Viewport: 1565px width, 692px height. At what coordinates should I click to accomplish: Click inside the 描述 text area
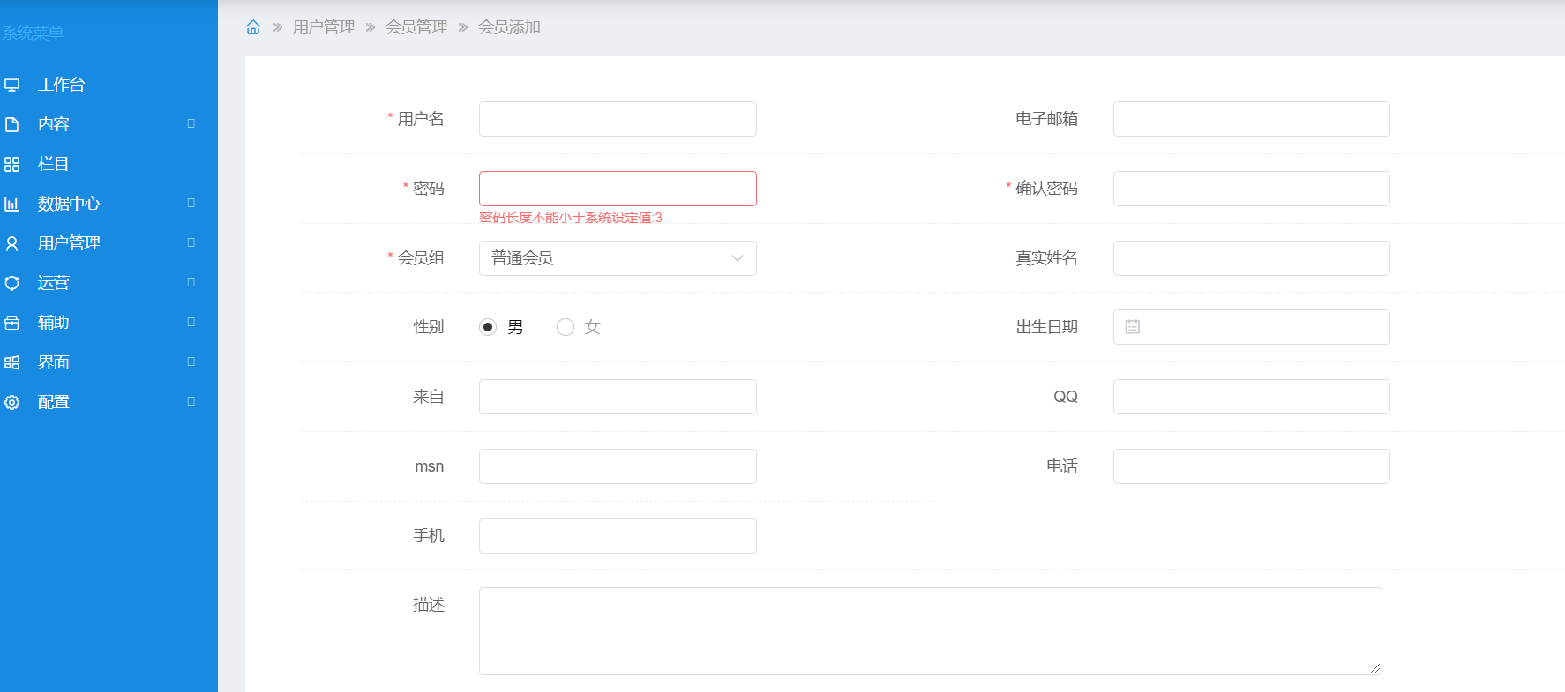tap(930, 631)
